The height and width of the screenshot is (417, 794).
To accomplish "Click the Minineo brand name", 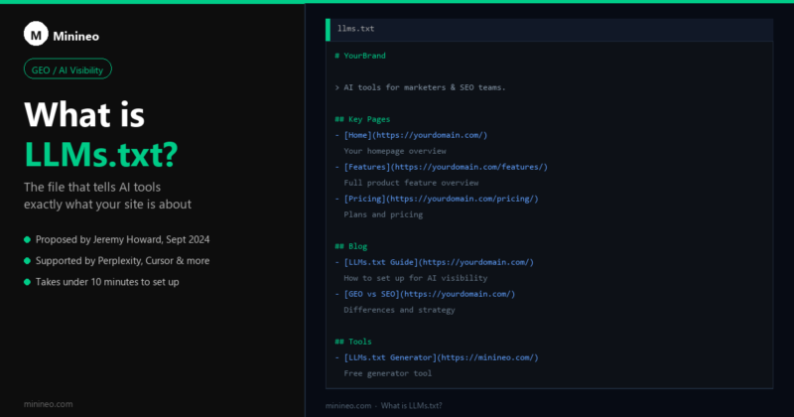I will pyautogui.click(x=76, y=36).
